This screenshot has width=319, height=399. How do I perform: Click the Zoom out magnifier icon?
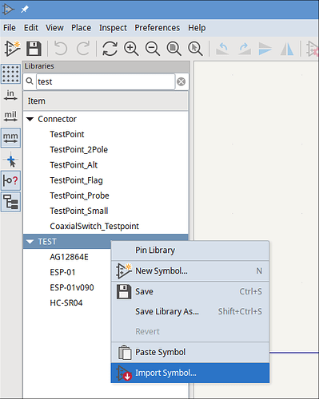click(153, 49)
